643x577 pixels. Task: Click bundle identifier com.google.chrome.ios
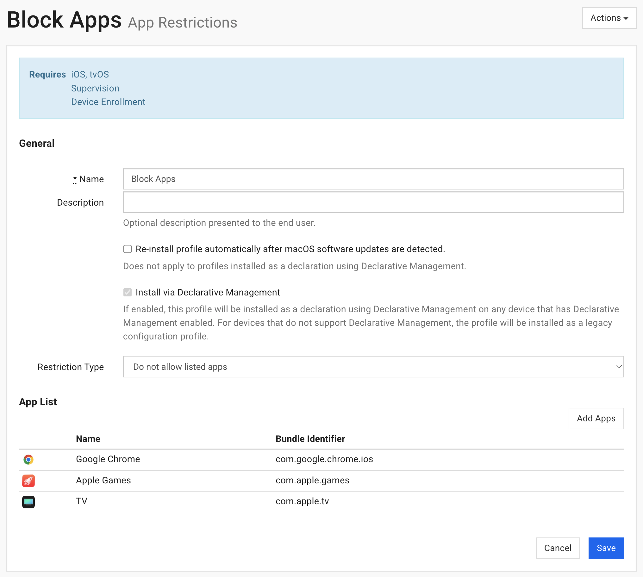point(324,459)
